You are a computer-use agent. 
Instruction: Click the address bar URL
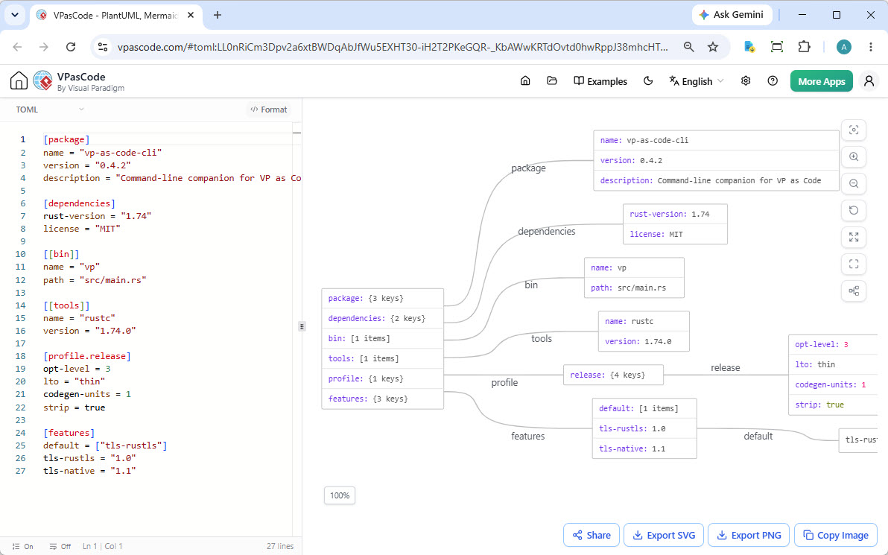(x=393, y=47)
